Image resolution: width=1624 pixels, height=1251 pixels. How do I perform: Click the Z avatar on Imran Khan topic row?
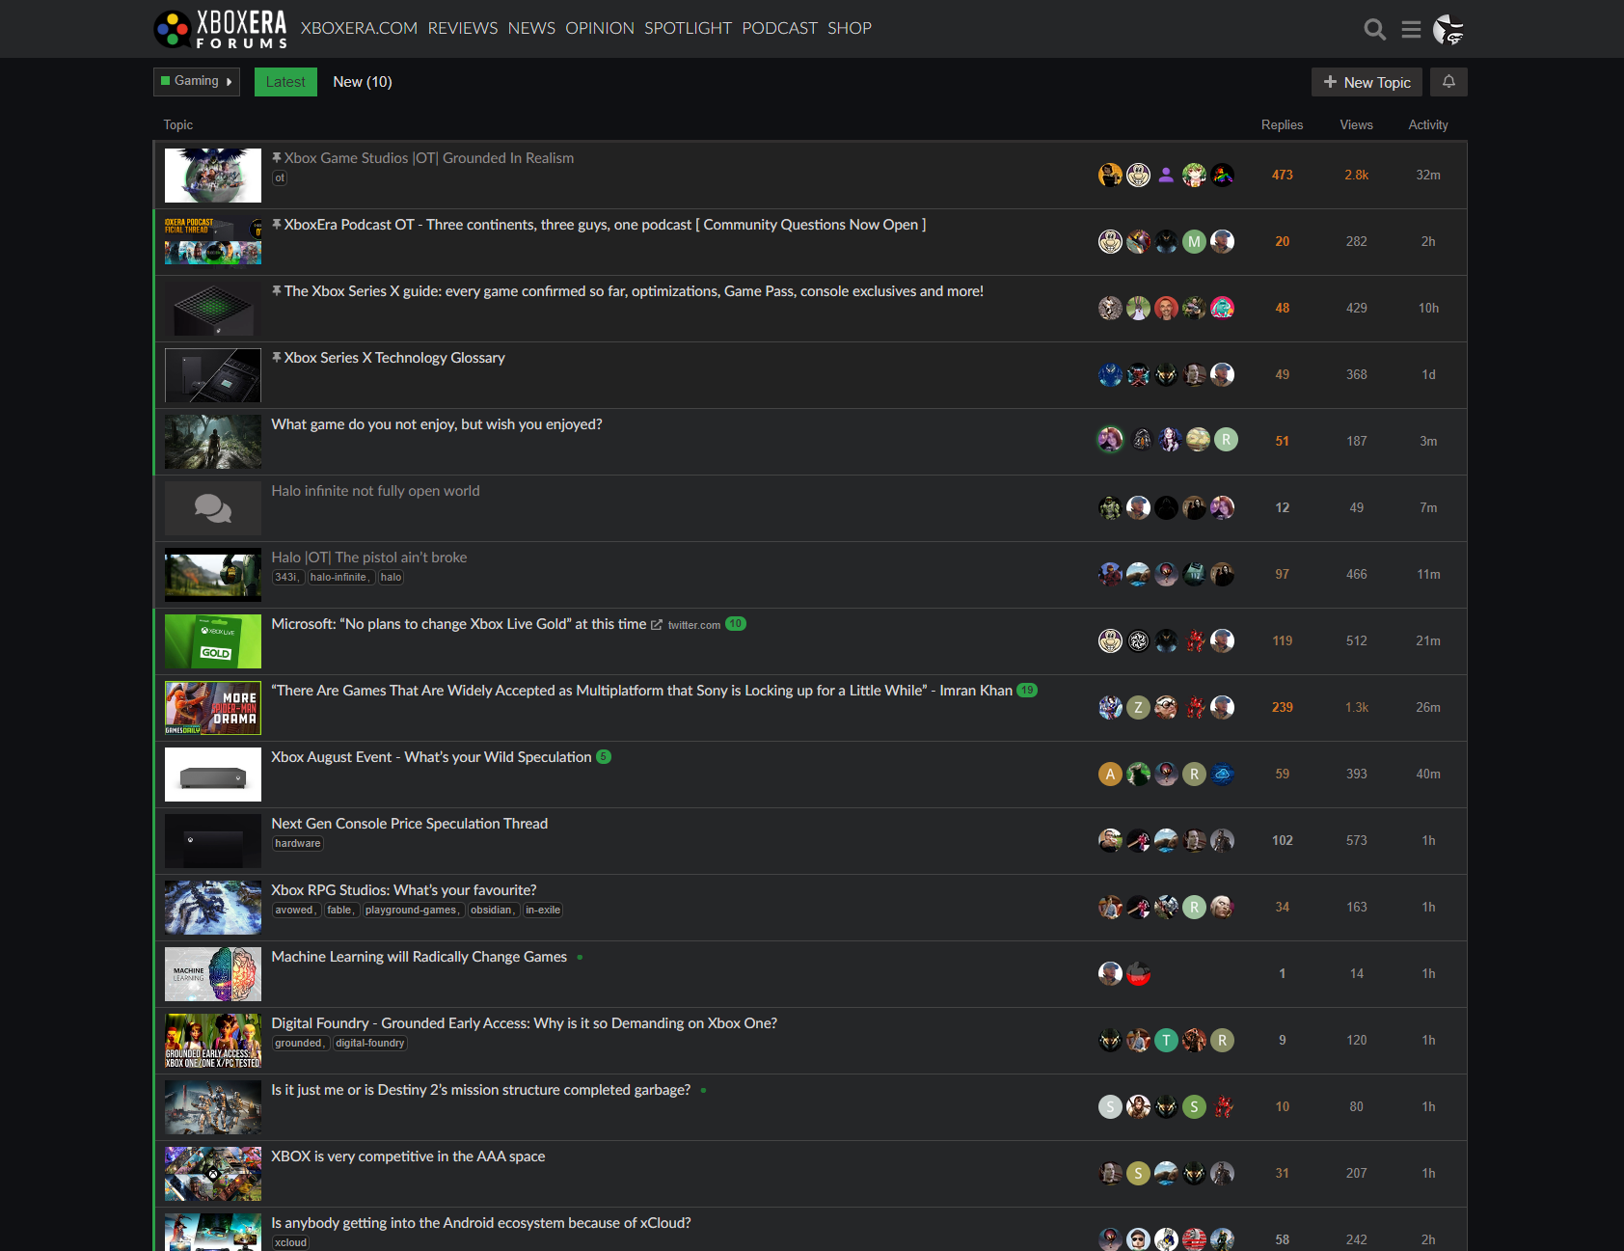[x=1138, y=707]
